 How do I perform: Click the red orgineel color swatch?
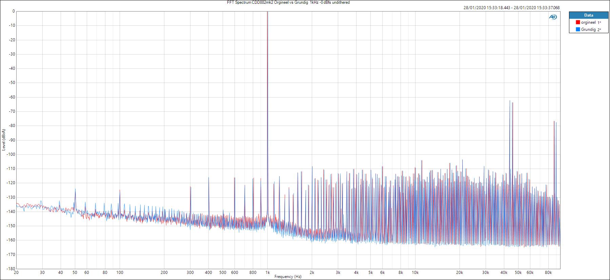point(578,22)
